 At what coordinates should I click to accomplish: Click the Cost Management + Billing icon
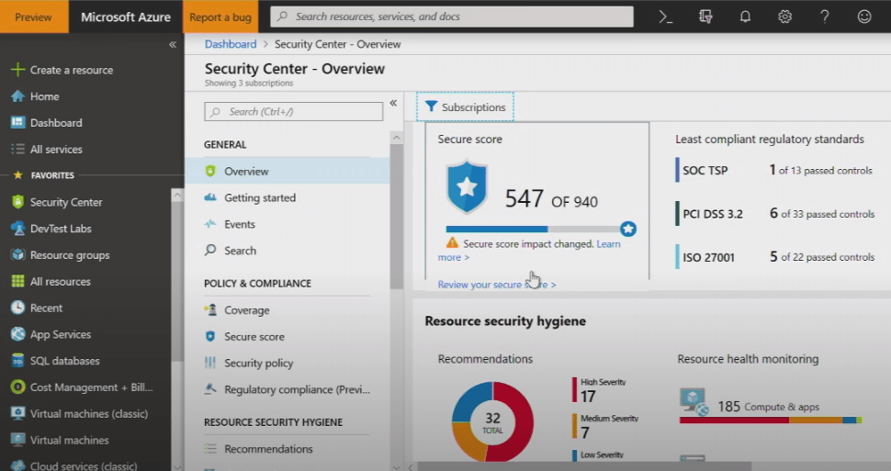[x=17, y=387]
